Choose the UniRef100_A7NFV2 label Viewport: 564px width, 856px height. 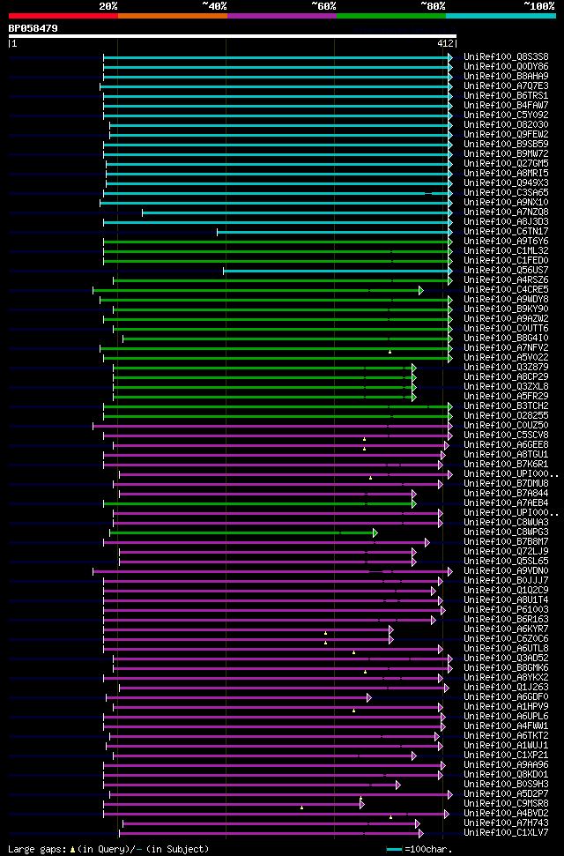(506, 348)
